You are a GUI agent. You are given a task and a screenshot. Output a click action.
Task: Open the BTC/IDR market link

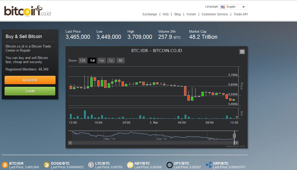pyautogui.click(x=16, y=163)
